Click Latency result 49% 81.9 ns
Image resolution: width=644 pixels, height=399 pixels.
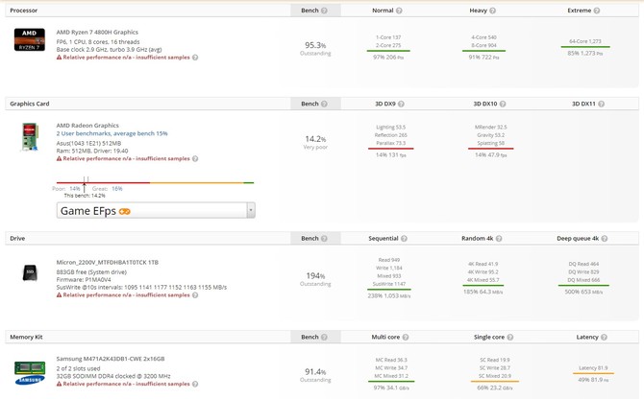[x=593, y=380]
